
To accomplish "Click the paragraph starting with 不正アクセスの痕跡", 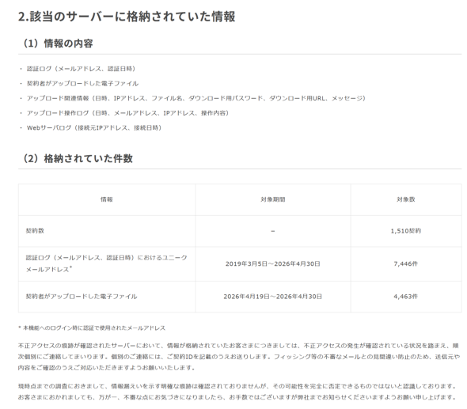I will (239, 357).
